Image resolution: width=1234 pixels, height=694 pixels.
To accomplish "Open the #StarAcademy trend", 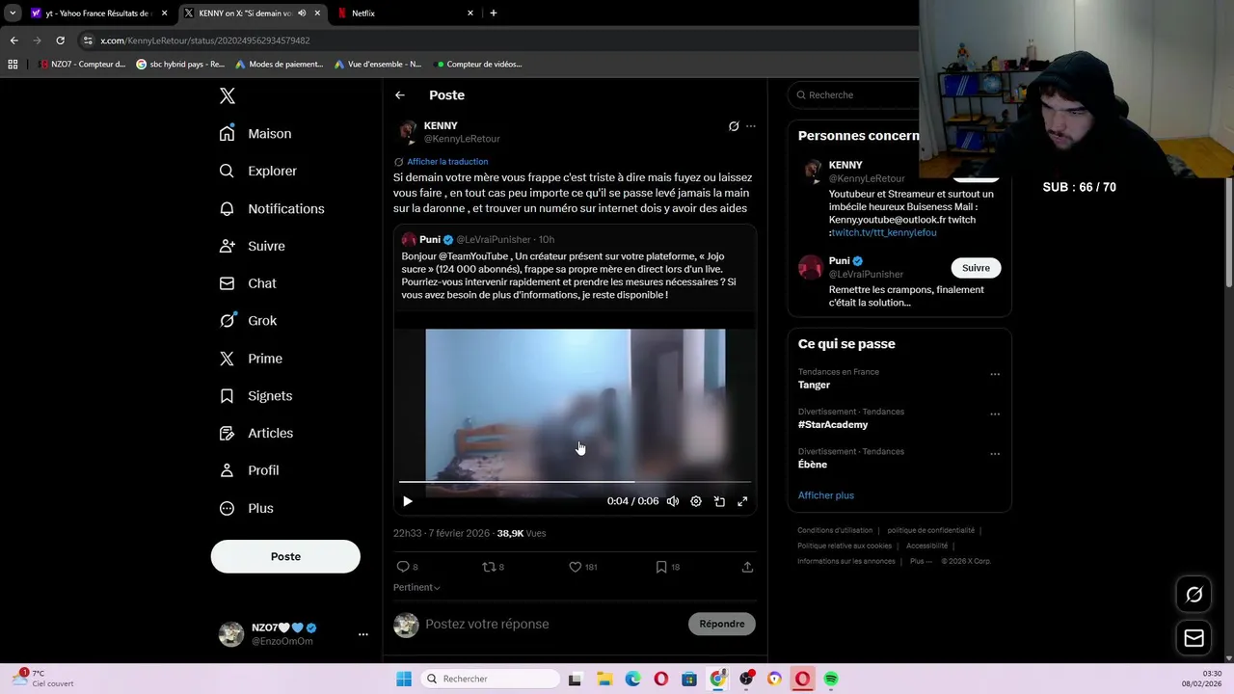I will (833, 424).
